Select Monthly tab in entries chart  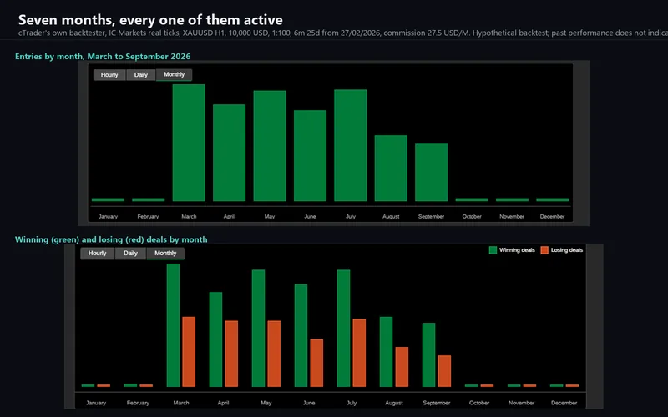pyautogui.click(x=175, y=74)
